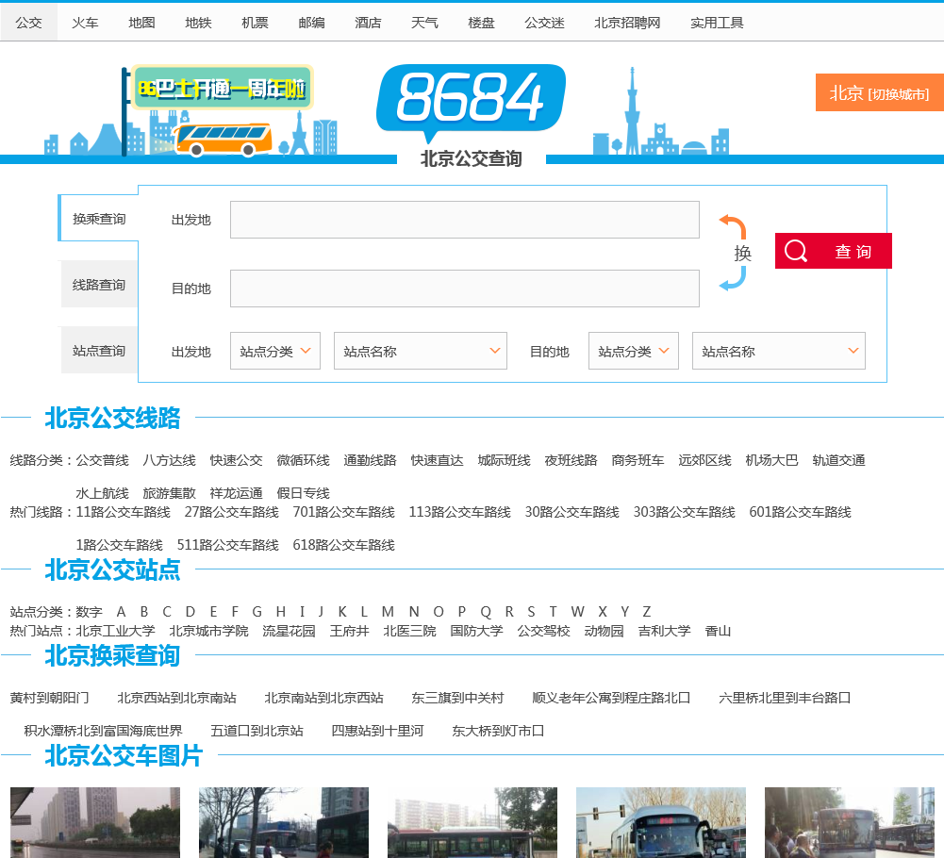Open station category letter Q
This screenshot has height=858, width=944.
point(486,612)
